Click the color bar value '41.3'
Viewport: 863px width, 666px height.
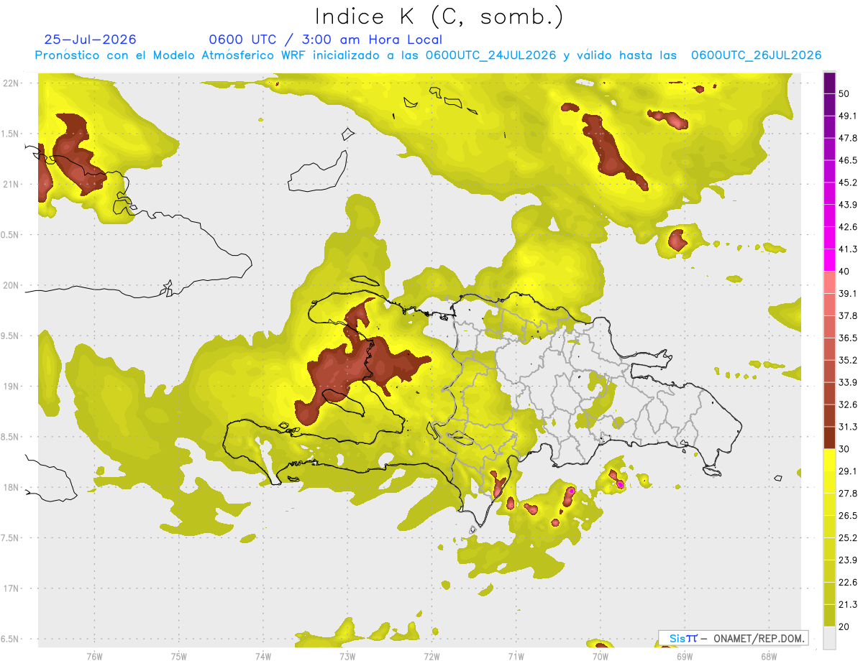[848, 249]
